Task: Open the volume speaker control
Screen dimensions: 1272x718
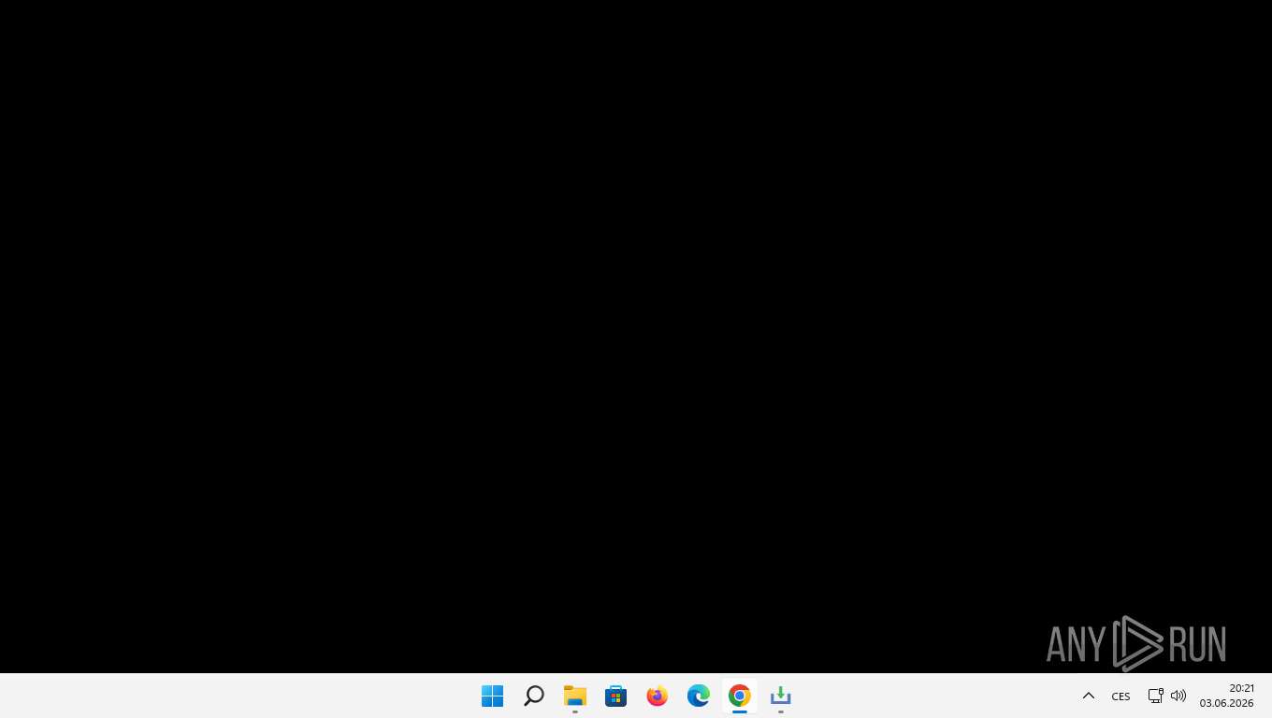Action: pyautogui.click(x=1178, y=696)
